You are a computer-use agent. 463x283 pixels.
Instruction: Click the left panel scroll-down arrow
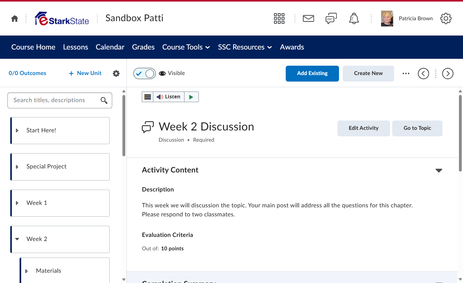coord(124,280)
